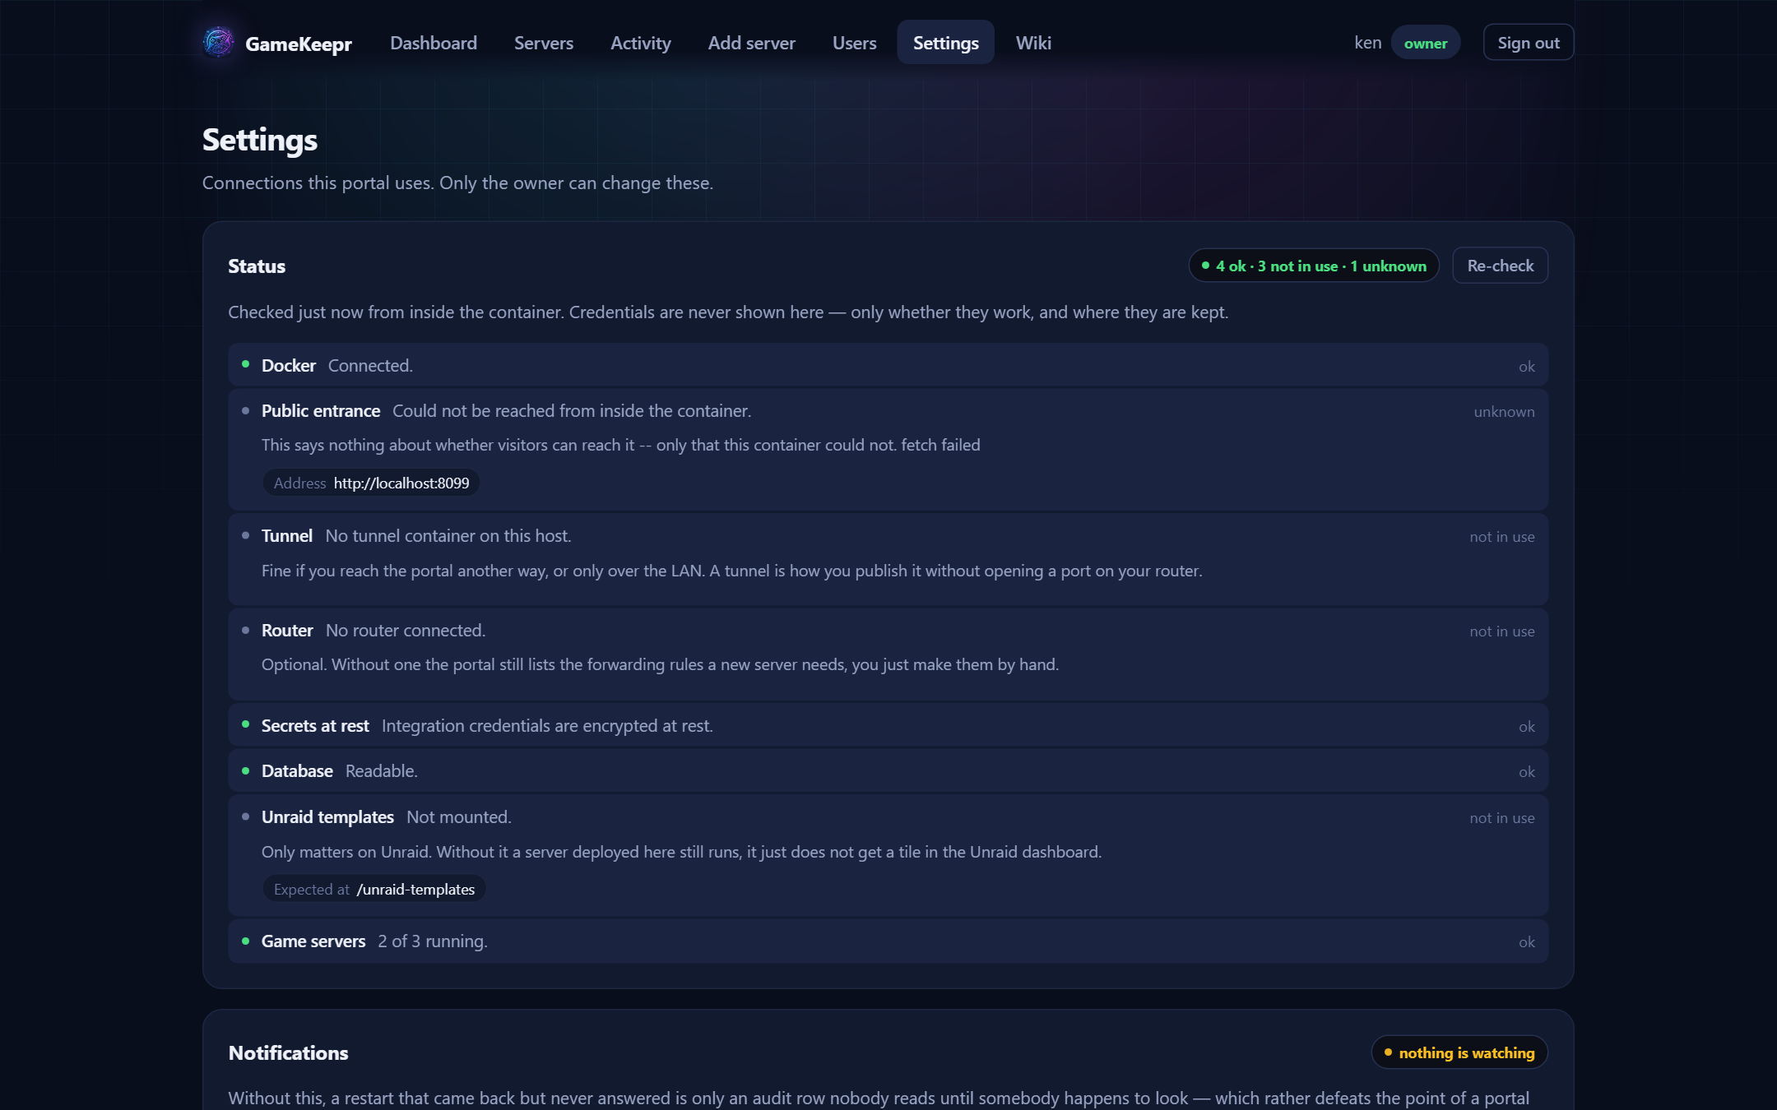Click 'not in use' status on Tunnel row
This screenshot has height=1110, width=1777.
[x=1502, y=537]
